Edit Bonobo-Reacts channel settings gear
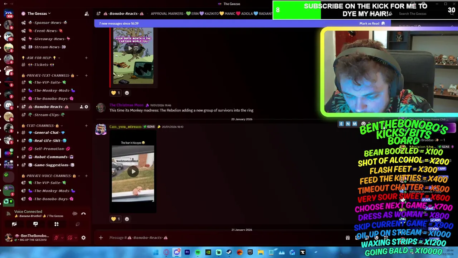458x258 pixels. pyautogui.click(x=86, y=107)
